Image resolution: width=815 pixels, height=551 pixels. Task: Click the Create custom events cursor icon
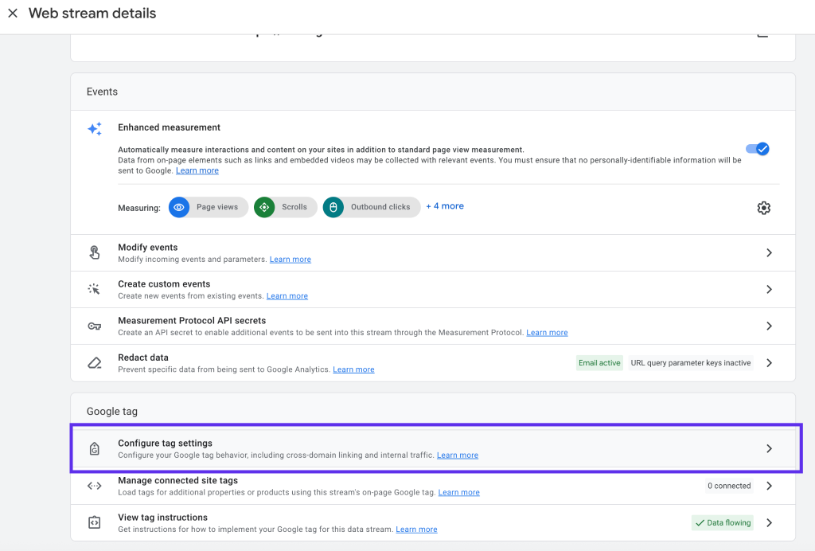click(x=95, y=290)
